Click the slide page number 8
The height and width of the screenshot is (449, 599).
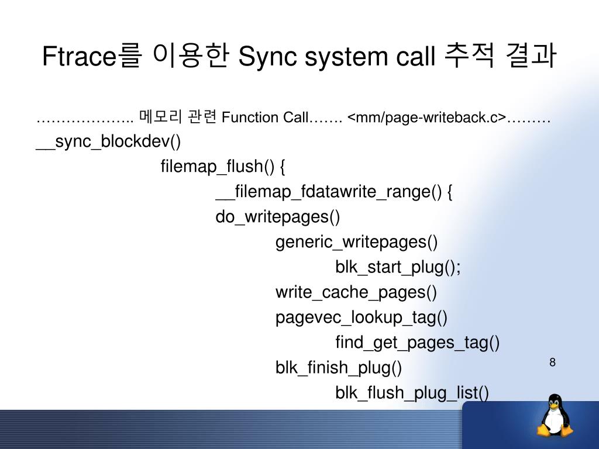pos(552,362)
